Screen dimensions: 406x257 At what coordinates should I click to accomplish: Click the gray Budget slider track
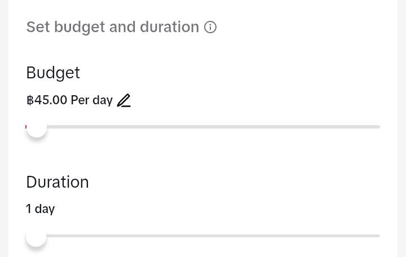tap(203, 127)
